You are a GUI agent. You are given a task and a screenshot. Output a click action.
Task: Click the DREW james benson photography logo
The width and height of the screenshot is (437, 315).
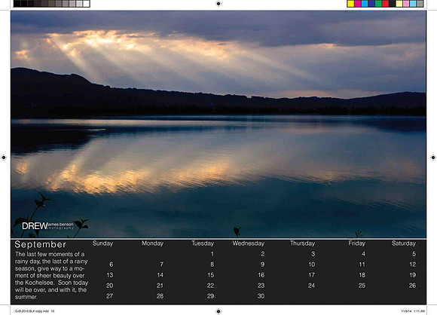(x=47, y=226)
